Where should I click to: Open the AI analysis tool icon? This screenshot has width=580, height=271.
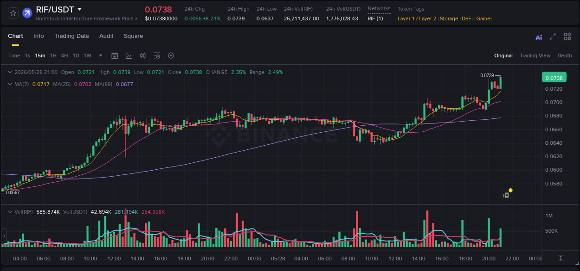click(x=539, y=37)
